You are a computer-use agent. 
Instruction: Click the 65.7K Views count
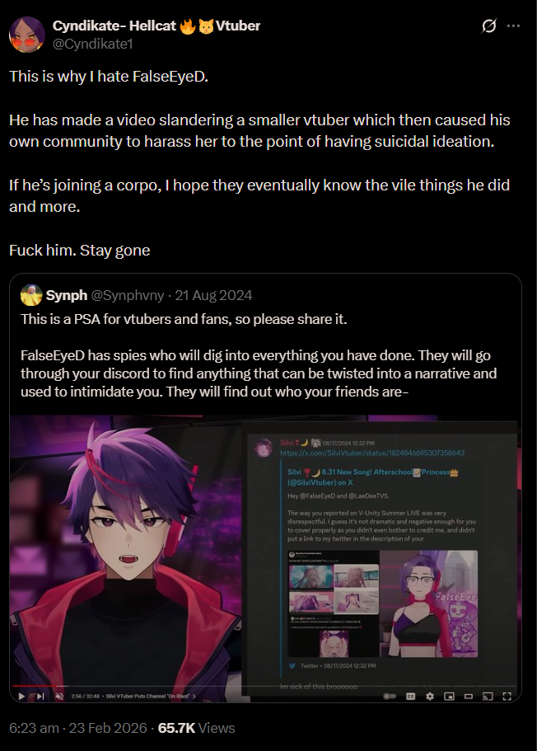tap(196, 728)
